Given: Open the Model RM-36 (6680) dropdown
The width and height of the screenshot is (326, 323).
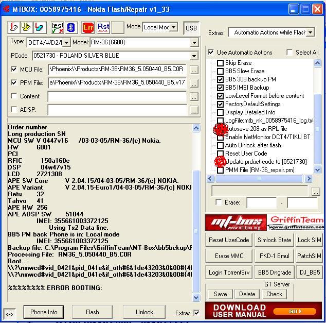Looking at the screenshot, I should coord(194,43).
